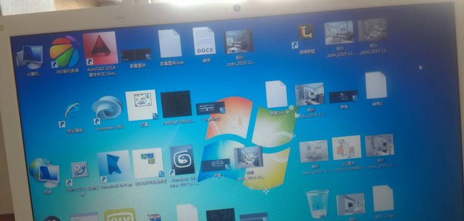Open the 联系 dark drawing file

pyautogui.click(x=344, y=97)
